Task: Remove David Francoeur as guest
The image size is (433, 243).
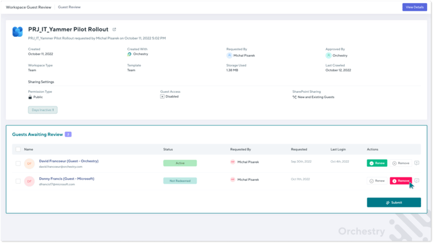Action: 400,163
